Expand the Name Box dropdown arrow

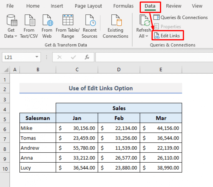[37, 57]
